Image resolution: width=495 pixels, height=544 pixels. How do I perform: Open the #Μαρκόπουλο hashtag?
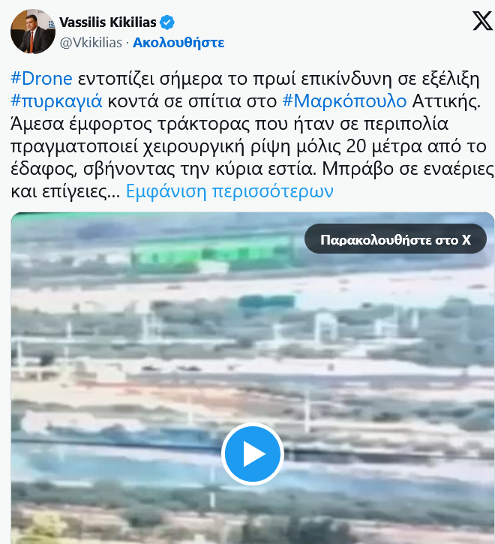click(x=344, y=101)
